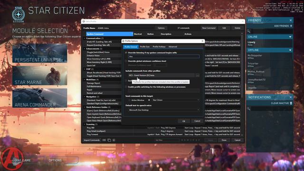The height and width of the screenshot is (171, 304).
Task: Select the 'Enhance Vision' command row
Action: click(x=93, y=56)
